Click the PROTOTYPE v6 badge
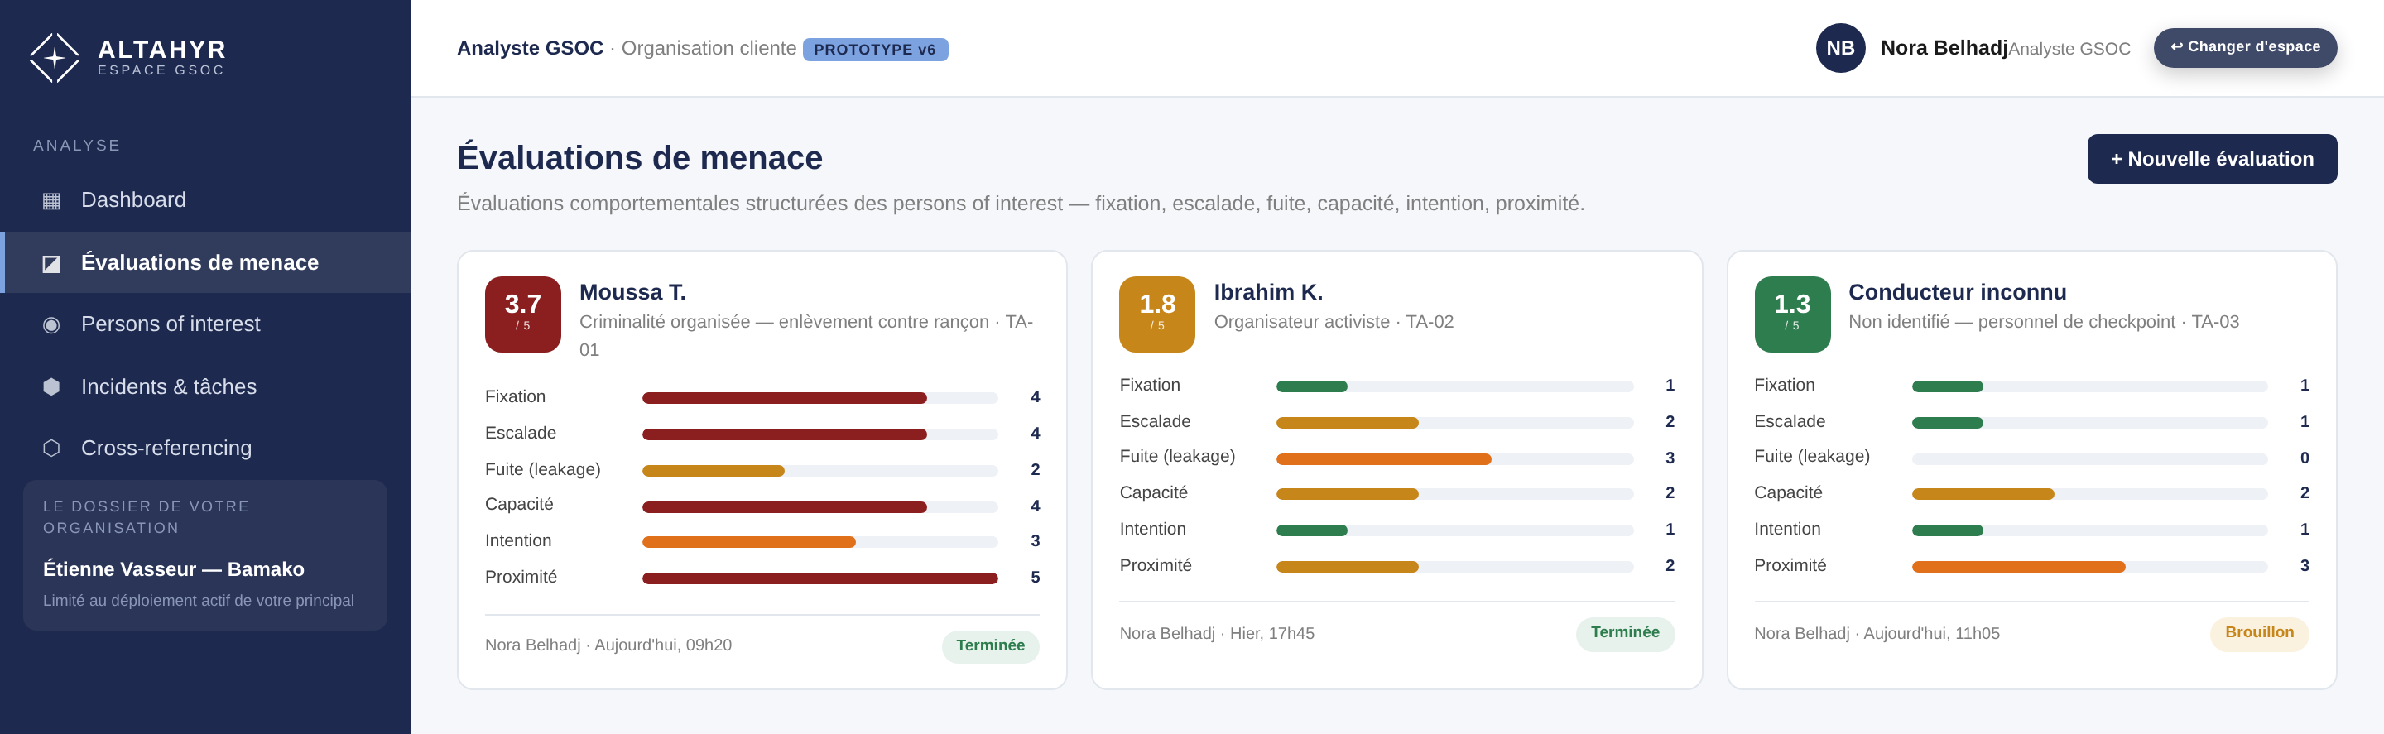The height and width of the screenshot is (734, 2384). click(875, 50)
